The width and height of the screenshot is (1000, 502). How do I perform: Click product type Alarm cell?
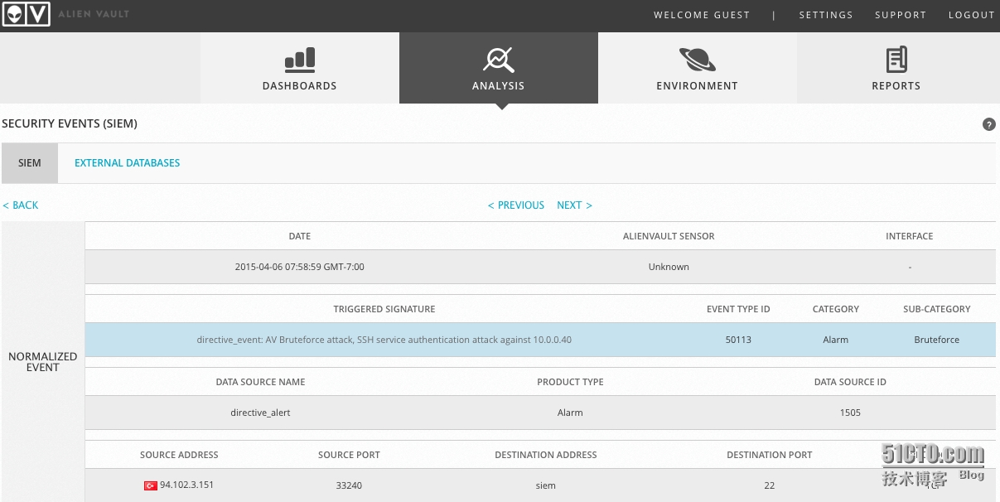570,413
